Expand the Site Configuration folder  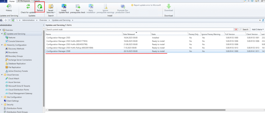(2, 97)
